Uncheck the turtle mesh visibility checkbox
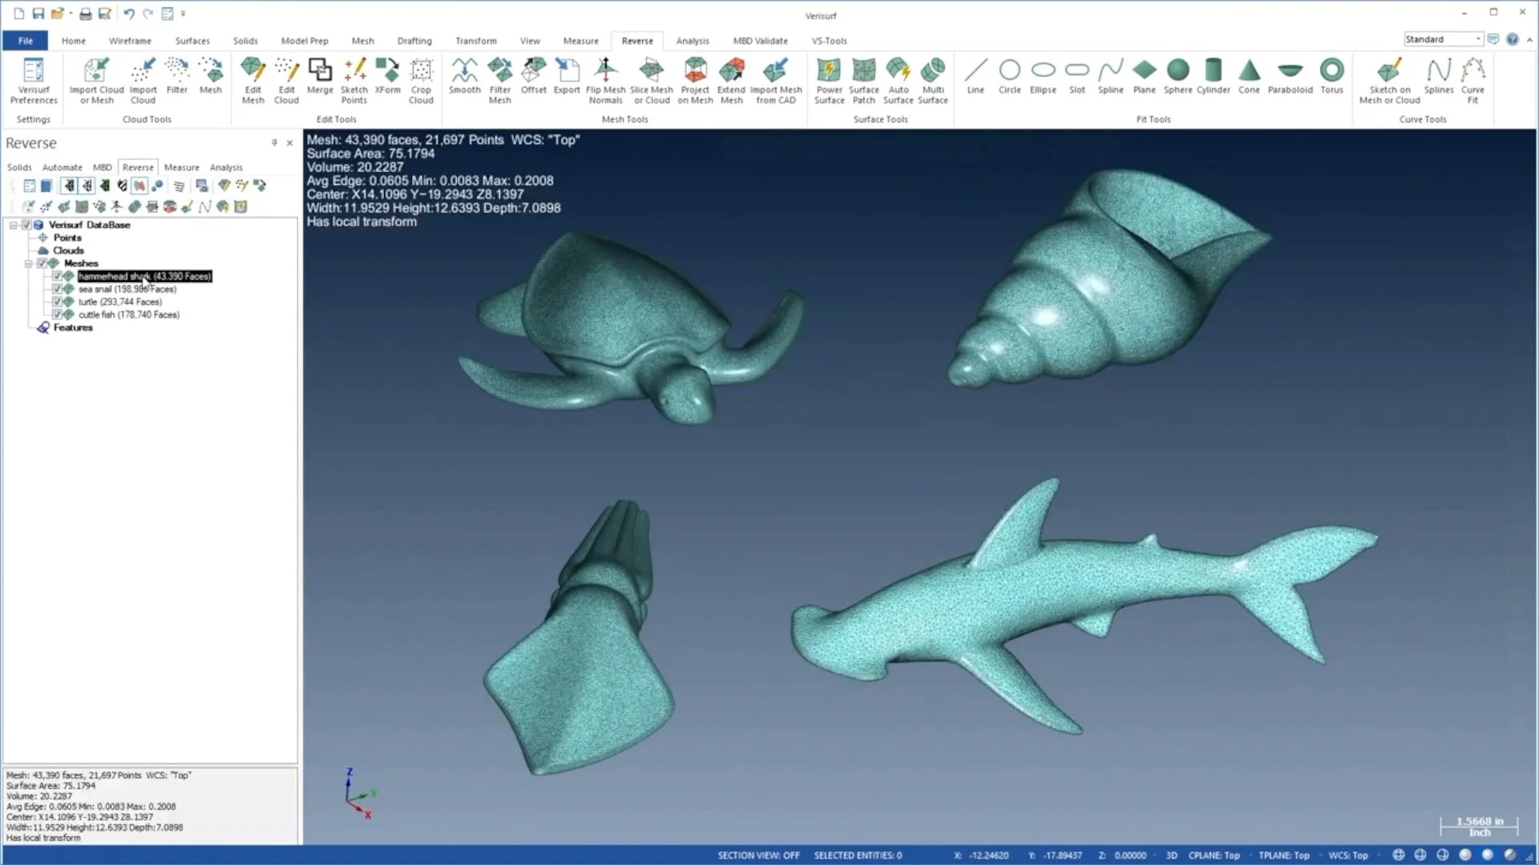The height and width of the screenshot is (865, 1539). (x=57, y=302)
